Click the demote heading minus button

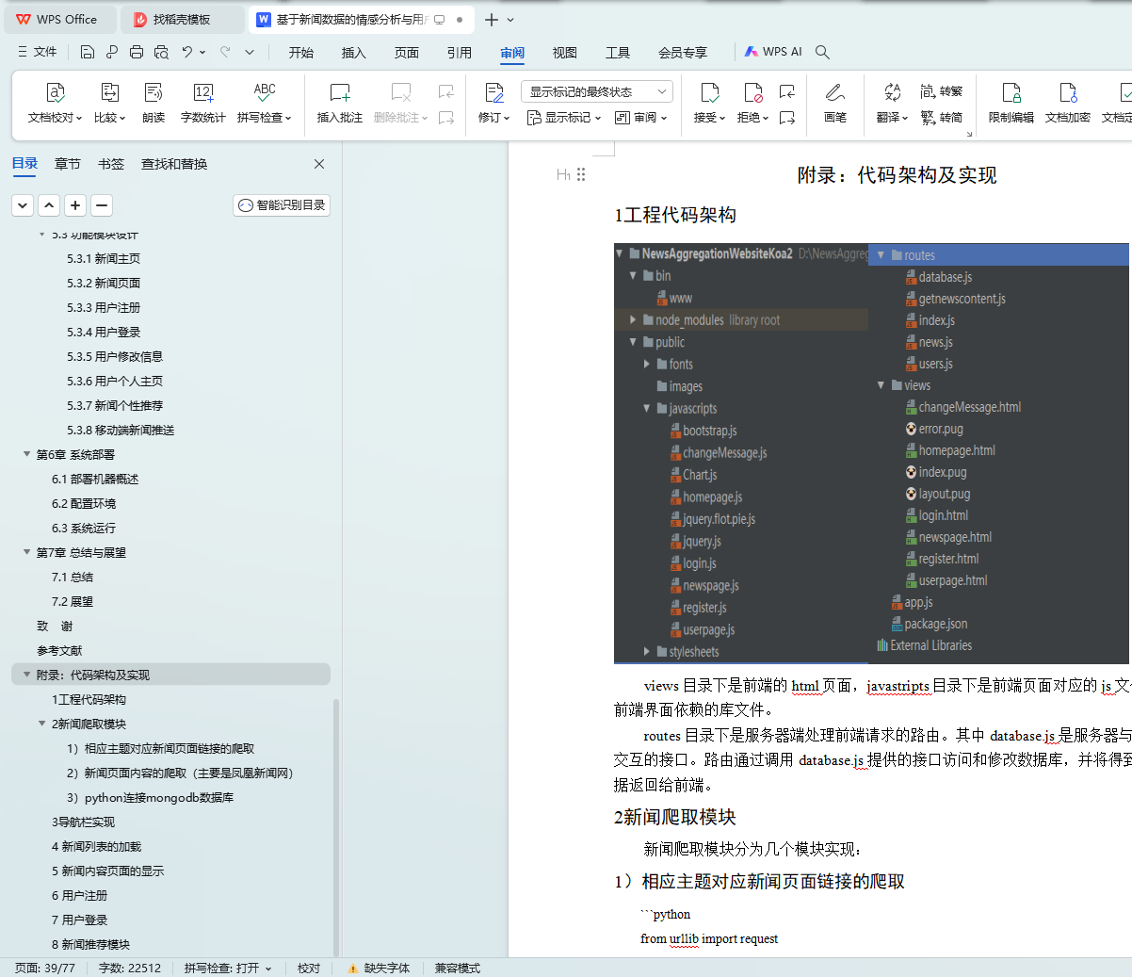pyautogui.click(x=102, y=205)
